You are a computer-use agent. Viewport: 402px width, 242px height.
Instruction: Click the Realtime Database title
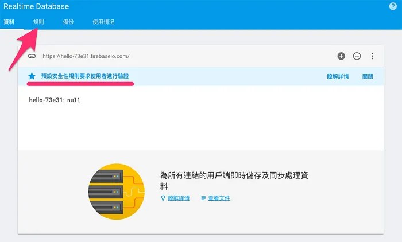tap(36, 6)
